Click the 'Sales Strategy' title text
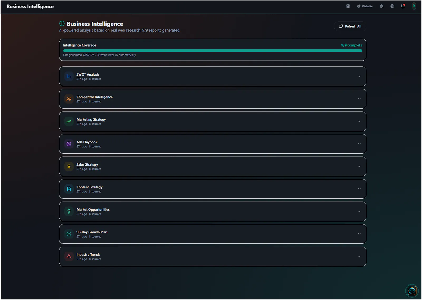This screenshot has height=300, width=422. click(87, 164)
